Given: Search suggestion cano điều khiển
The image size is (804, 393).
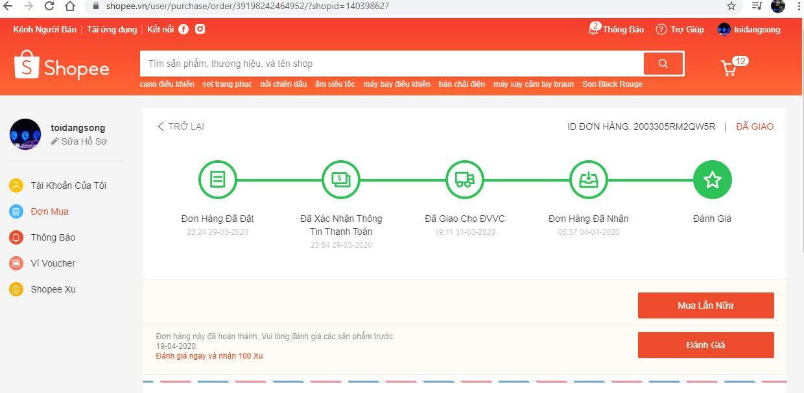Looking at the screenshot, I should tap(167, 84).
